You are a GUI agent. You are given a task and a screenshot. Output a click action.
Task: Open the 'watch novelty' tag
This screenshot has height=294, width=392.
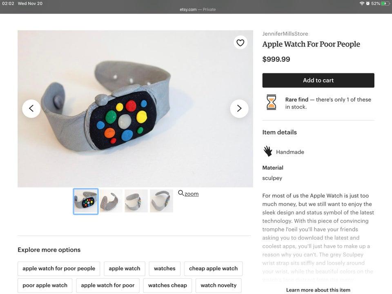[x=218, y=285]
